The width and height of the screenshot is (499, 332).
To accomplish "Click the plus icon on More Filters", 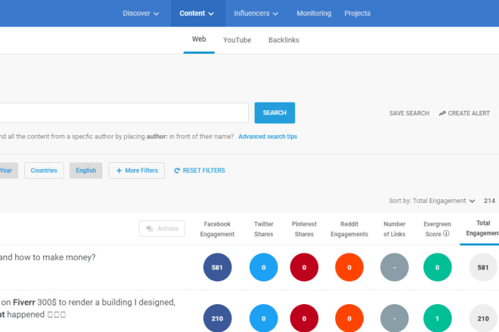I will coord(119,171).
